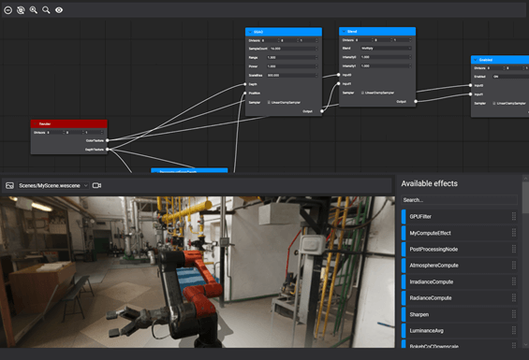The width and height of the screenshot is (529, 360).
Task: Collapse the red Render node header arrow
Action: click(36, 124)
